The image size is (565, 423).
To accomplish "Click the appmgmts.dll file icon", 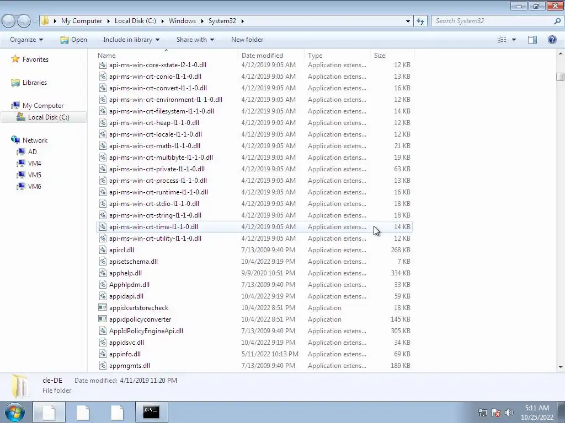I will 103,366.
